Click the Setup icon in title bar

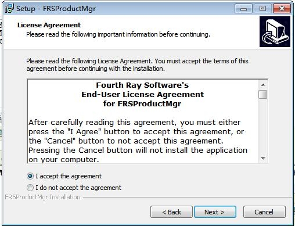pos(9,9)
